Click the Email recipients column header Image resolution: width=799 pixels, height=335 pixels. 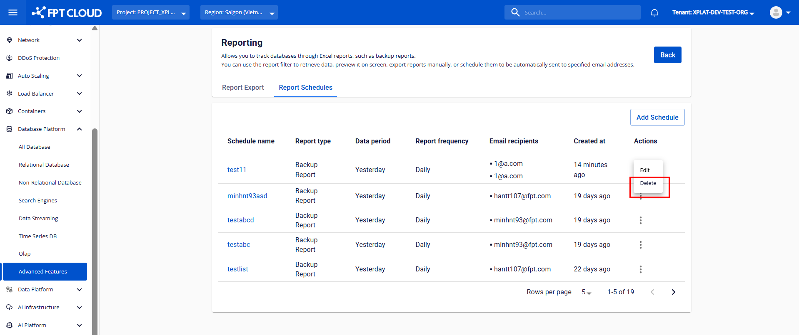(514, 141)
